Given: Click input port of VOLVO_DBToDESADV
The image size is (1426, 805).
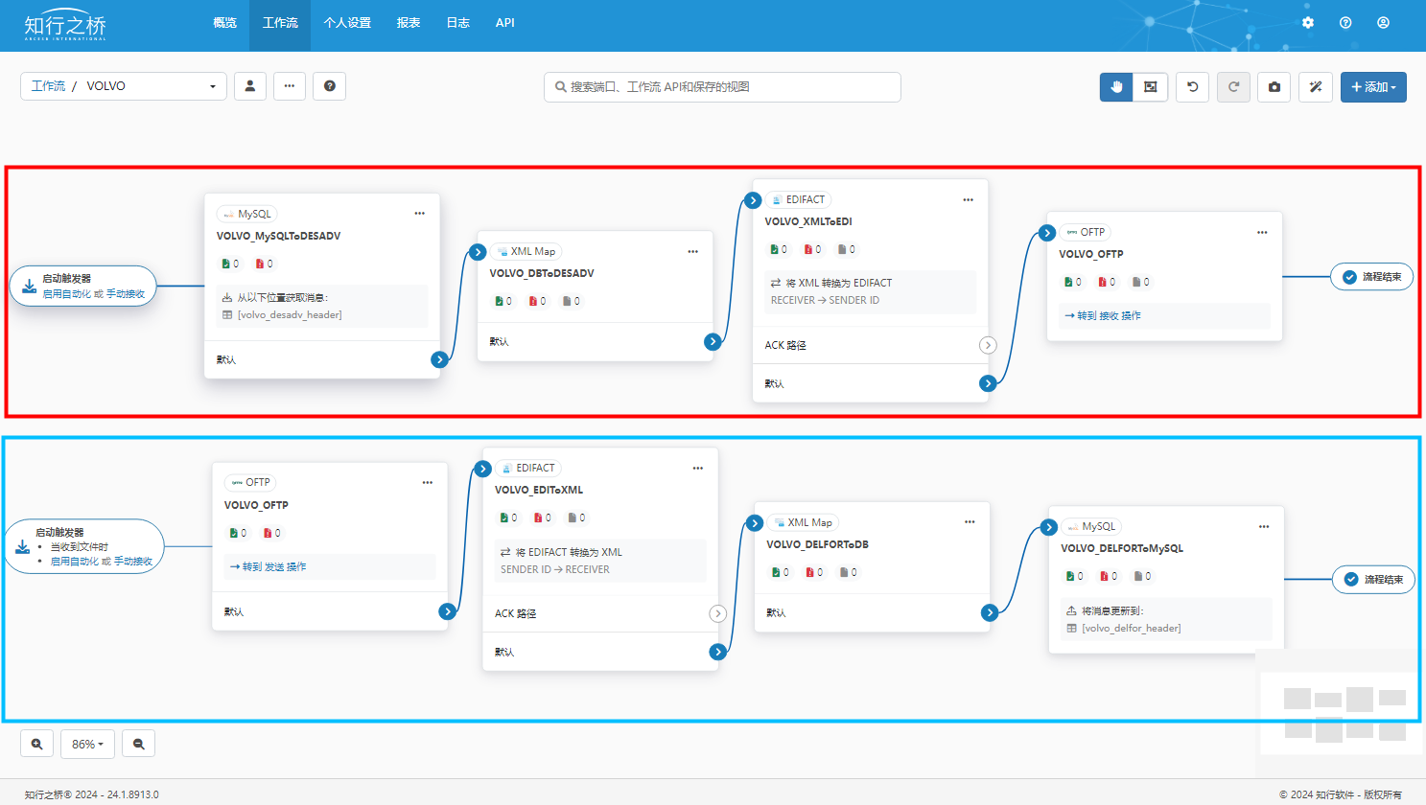Looking at the screenshot, I should 478,252.
